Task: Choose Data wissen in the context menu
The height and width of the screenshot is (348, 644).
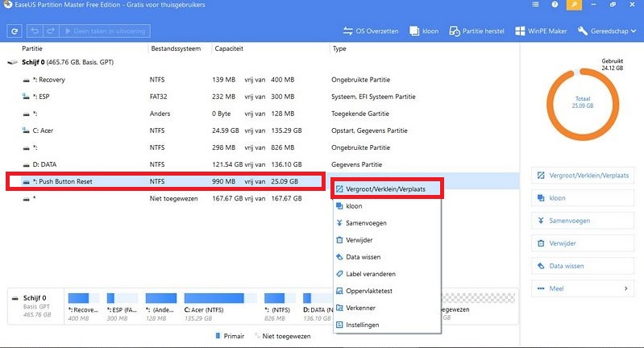Action: [x=386, y=257]
